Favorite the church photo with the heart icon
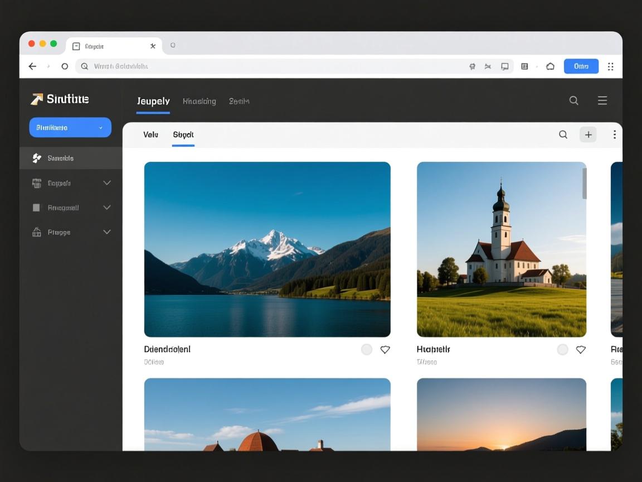The image size is (642, 482). pos(580,350)
